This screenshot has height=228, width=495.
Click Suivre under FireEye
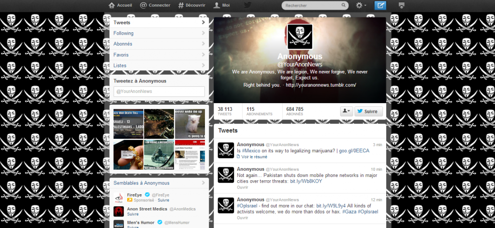(163, 200)
